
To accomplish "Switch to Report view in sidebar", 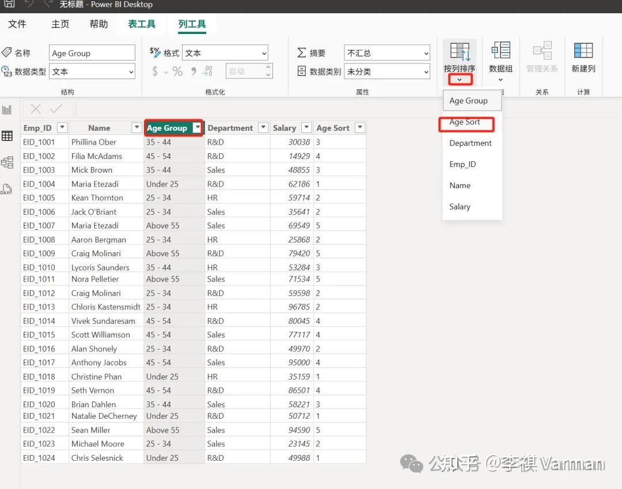I will tap(7, 109).
